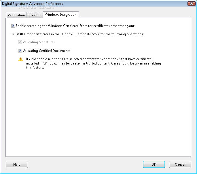197x174 pixels.
Task: Select the Windows Integration tab
Action: pyautogui.click(x=61, y=15)
